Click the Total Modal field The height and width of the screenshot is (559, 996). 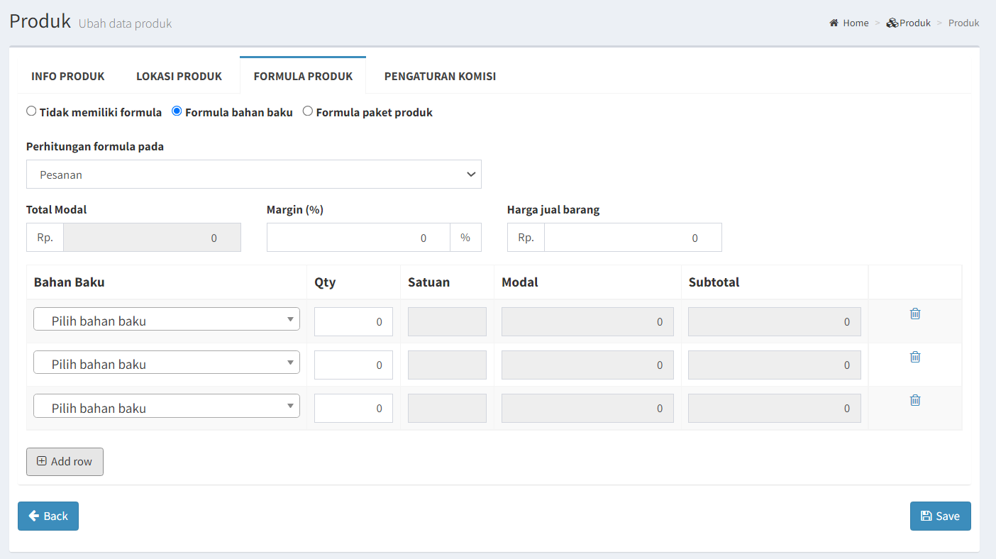(152, 238)
